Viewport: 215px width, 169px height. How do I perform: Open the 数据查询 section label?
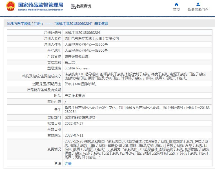point(84,6)
